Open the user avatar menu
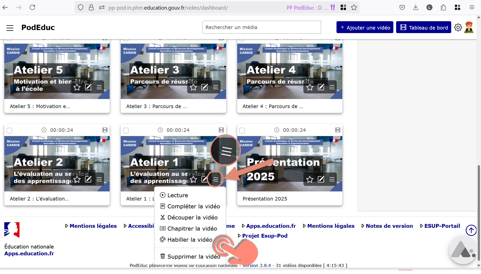The image size is (481, 274). pyautogui.click(x=469, y=27)
